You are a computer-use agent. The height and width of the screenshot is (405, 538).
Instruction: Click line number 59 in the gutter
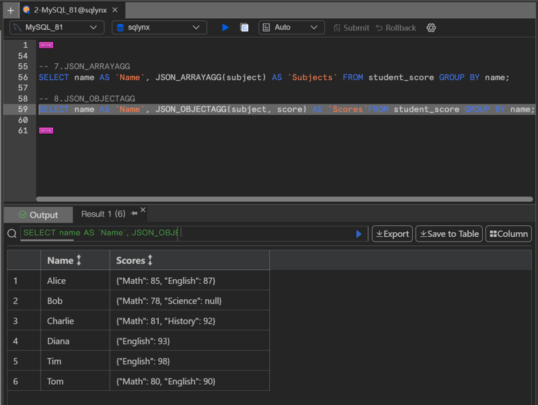pos(23,109)
